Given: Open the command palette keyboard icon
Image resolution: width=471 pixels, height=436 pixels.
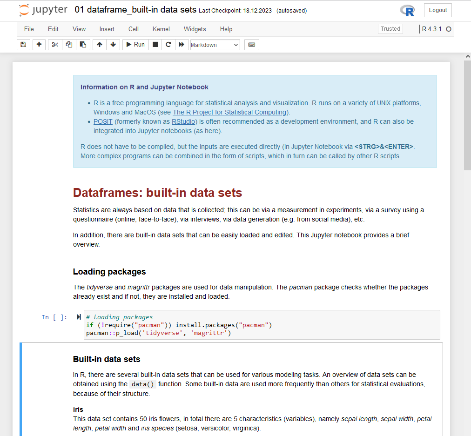Looking at the screenshot, I should [x=251, y=45].
